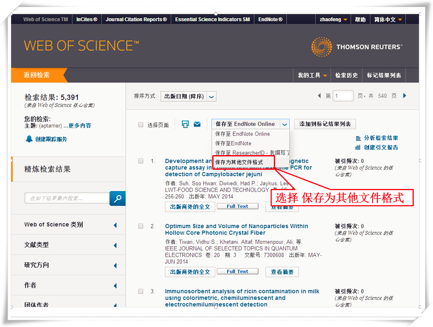The height and width of the screenshot is (327, 433).
Task: Go to previous results page arrow
Action: (x=319, y=96)
